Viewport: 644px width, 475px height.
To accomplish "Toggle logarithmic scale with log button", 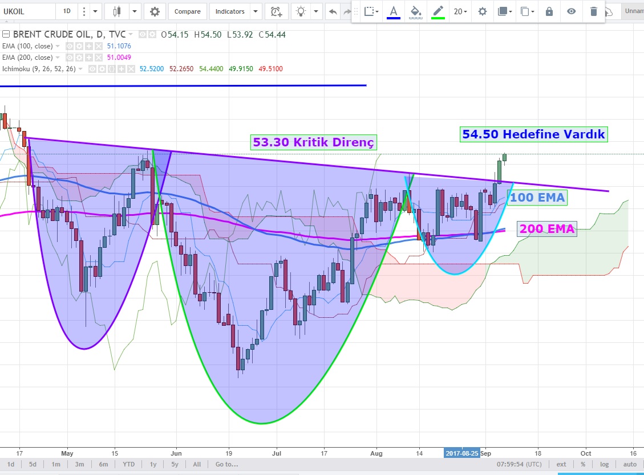I will pos(604,465).
